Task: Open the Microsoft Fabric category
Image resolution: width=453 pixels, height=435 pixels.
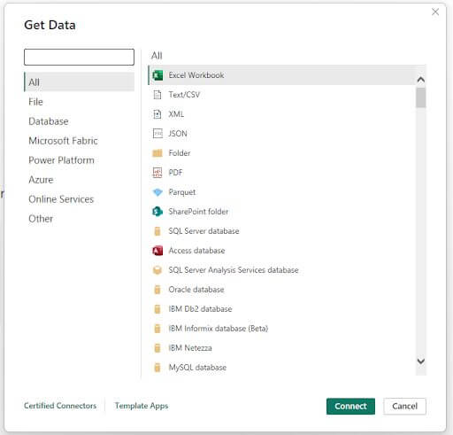Action: coord(63,141)
